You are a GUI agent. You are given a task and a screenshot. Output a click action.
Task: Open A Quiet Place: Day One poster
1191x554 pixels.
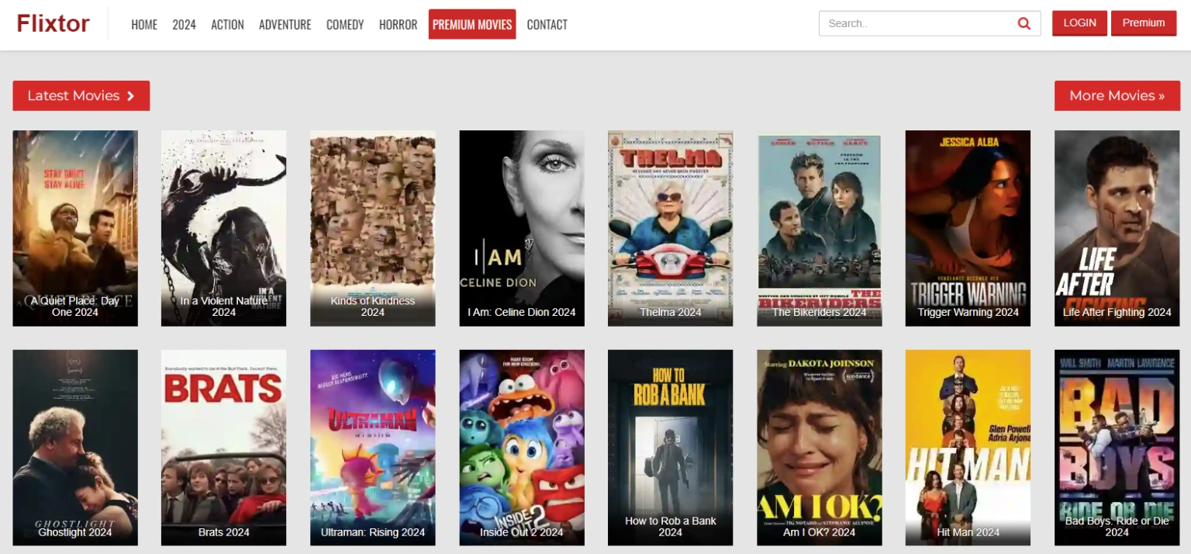point(75,225)
